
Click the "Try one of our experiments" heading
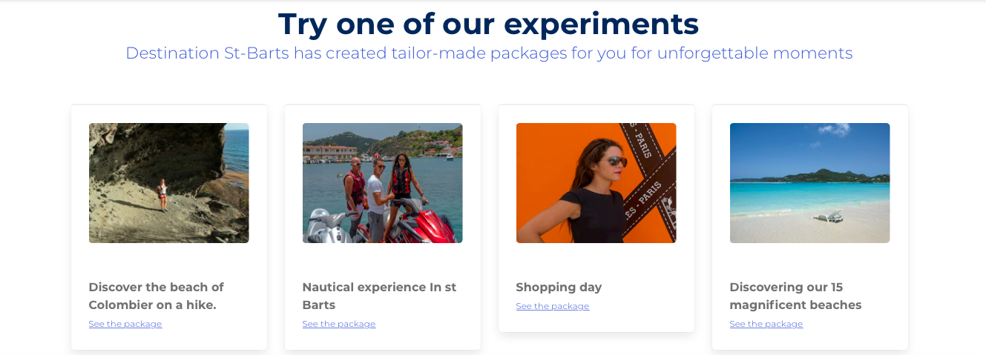tap(488, 24)
